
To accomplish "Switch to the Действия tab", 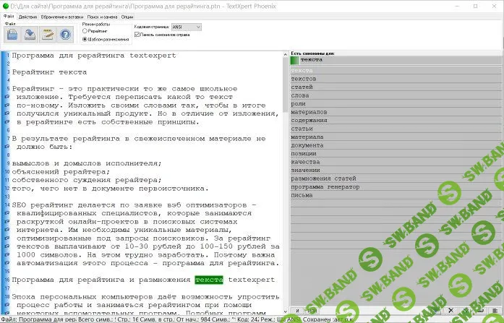I will click(27, 17).
